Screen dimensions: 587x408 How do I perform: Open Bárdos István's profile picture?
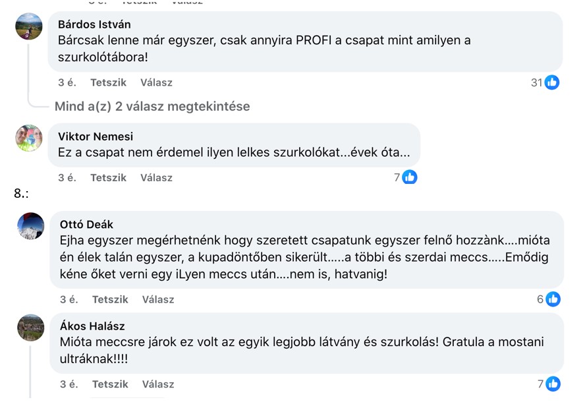[x=29, y=26]
